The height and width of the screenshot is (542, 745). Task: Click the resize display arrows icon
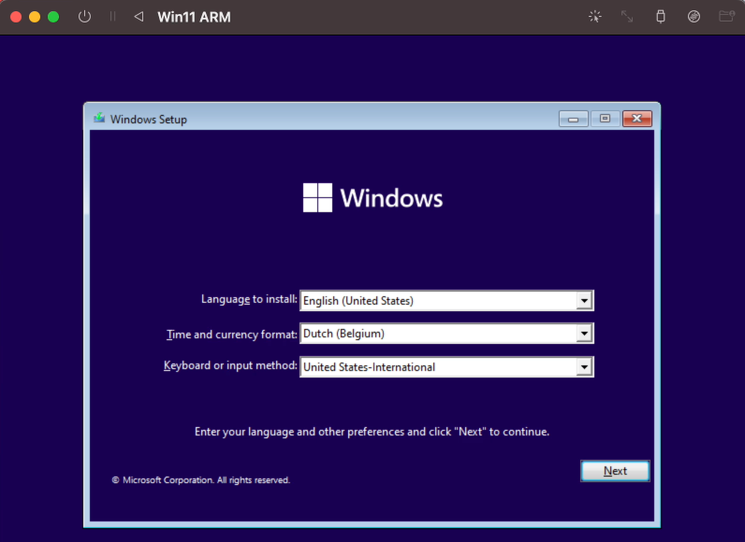(x=627, y=17)
